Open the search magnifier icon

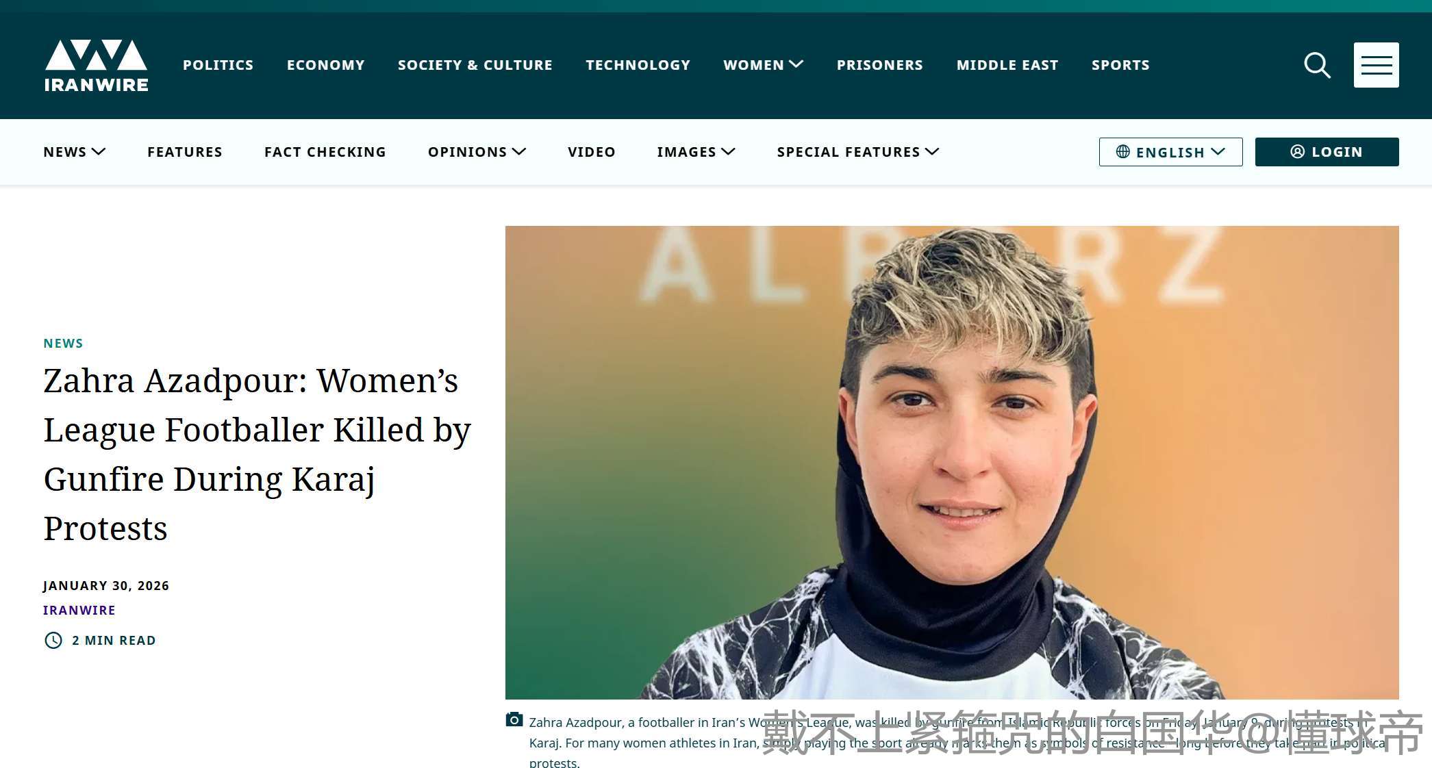click(1317, 65)
